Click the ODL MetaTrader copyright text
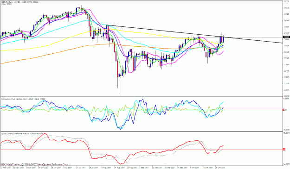This screenshot has width=290, height=169. coord(35,164)
